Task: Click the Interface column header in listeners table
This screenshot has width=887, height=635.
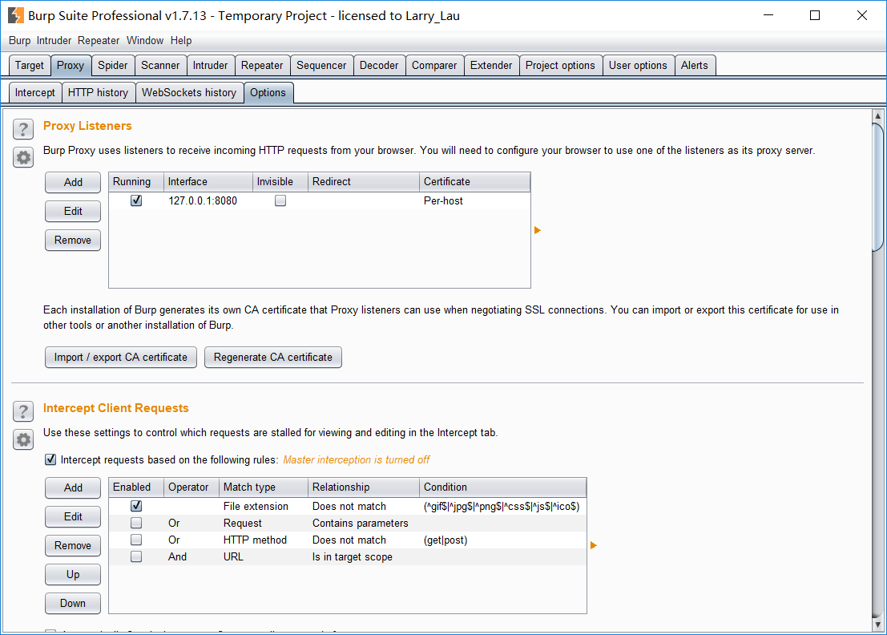Action: point(208,182)
